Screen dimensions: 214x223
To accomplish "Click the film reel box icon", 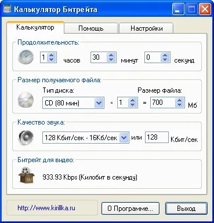I will pos(26,175).
